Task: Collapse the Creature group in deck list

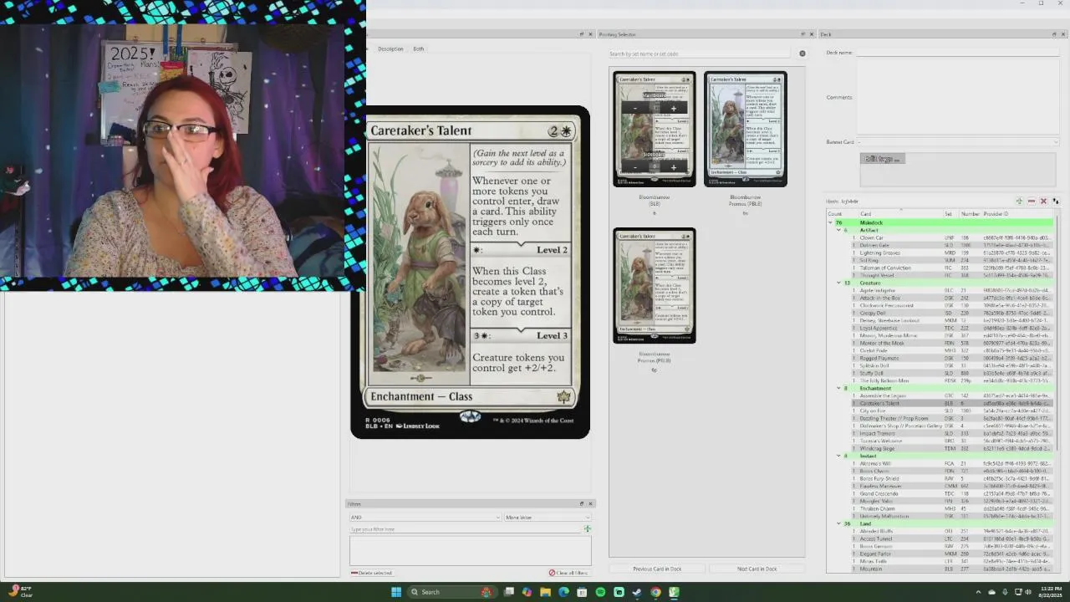Action: pos(838,283)
